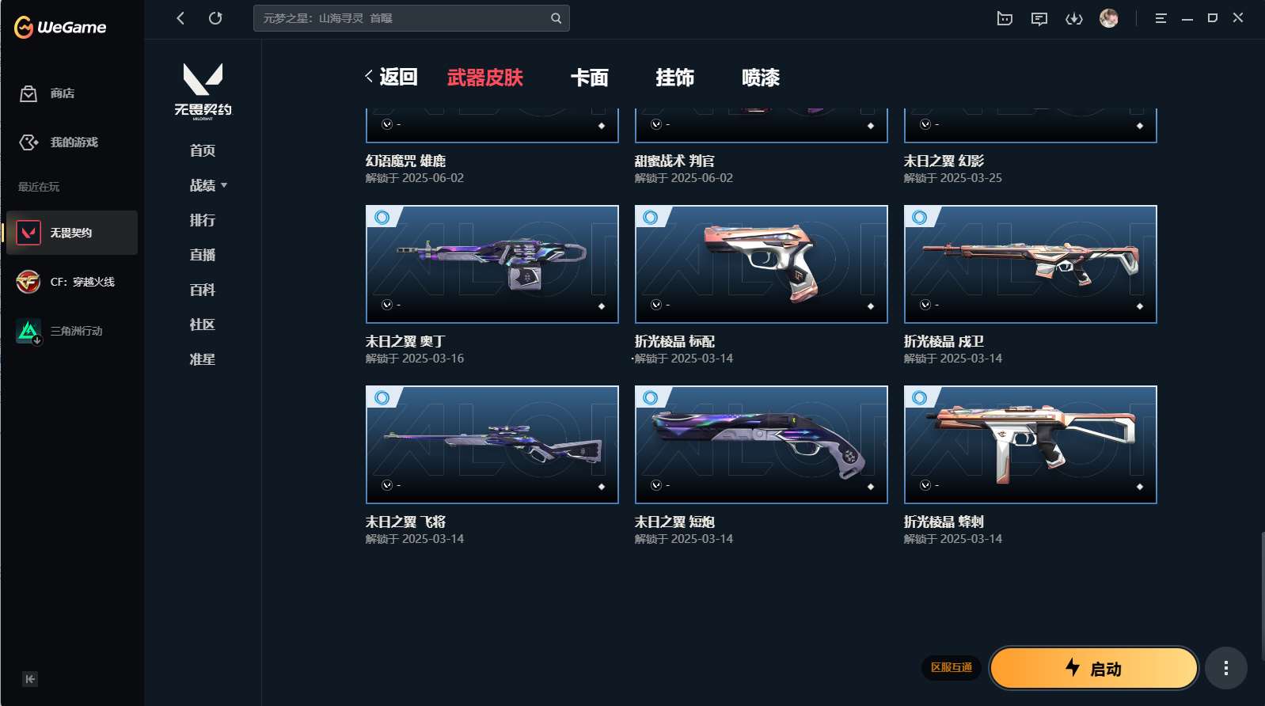
Task: Click the 启动 launch button
Action: pyautogui.click(x=1093, y=668)
